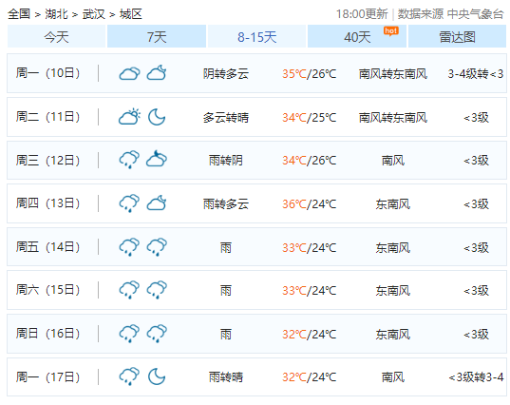Click the 雨转多云 weather description
510x405 pixels.
(x=226, y=204)
